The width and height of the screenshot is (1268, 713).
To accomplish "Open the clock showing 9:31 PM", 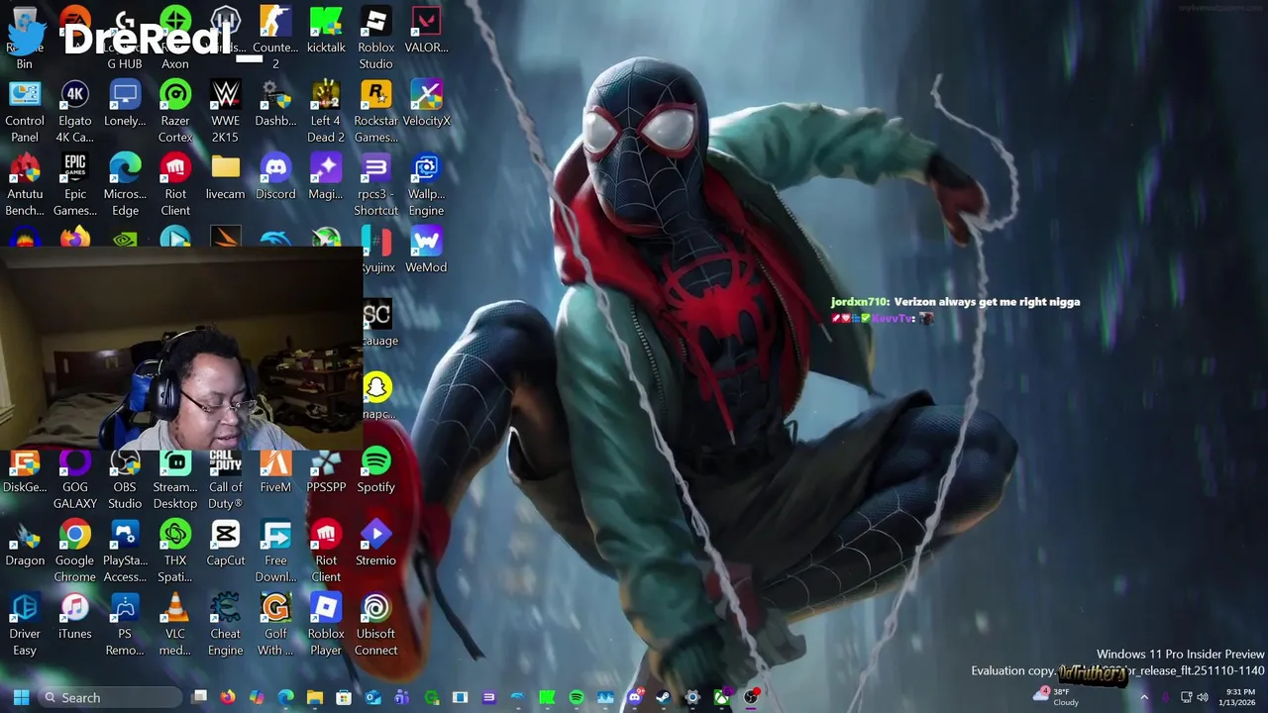I will 1240,697.
